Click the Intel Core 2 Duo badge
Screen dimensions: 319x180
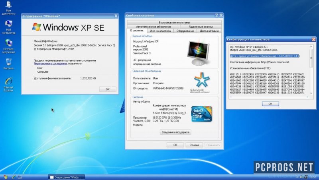point(202,114)
